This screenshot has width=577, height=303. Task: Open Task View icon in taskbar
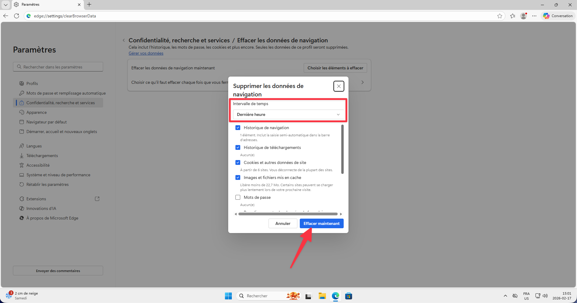click(x=308, y=296)
